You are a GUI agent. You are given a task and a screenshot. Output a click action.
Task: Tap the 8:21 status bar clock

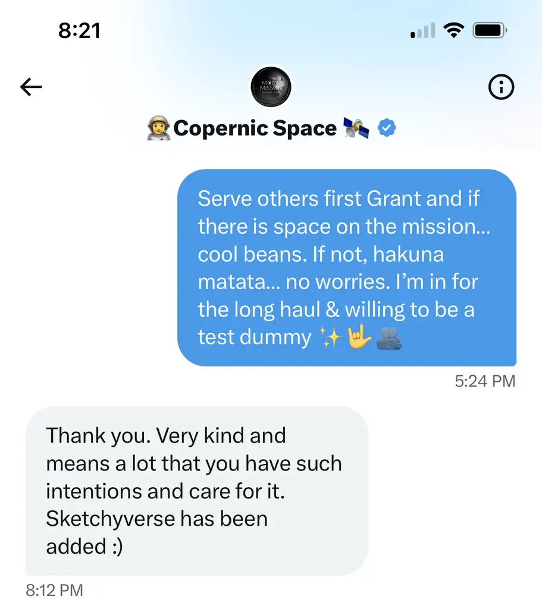pos(79,31)
